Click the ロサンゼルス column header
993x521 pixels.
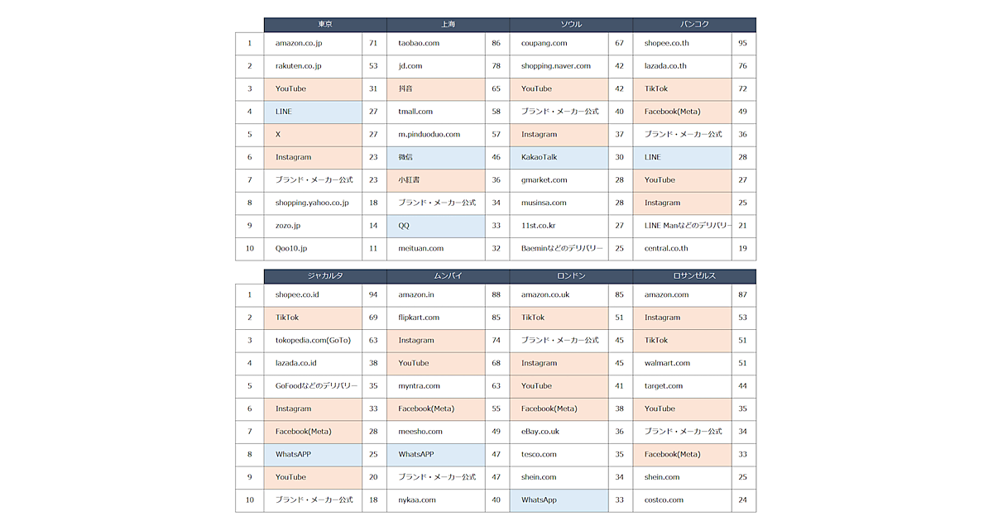694,276
